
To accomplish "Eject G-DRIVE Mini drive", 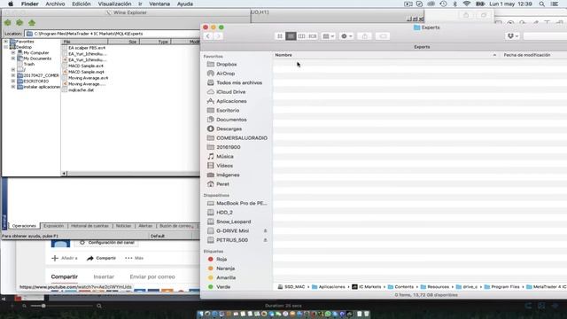I will (265, 230).
